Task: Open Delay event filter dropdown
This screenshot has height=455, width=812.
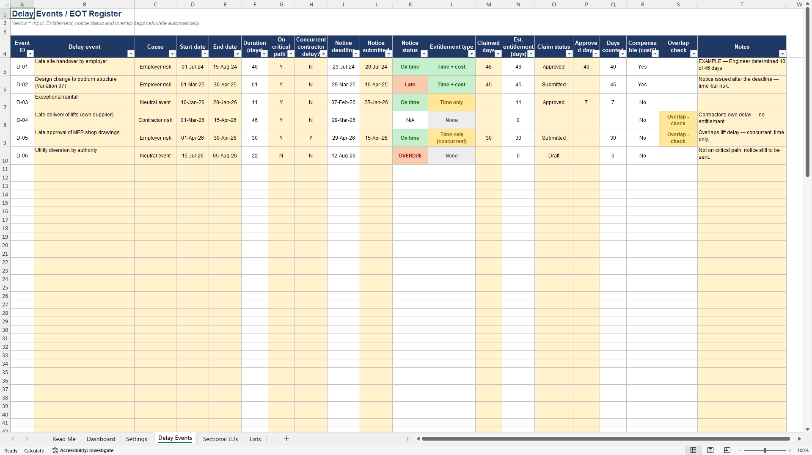Action: pyautogui.click(x=131, y=54)
